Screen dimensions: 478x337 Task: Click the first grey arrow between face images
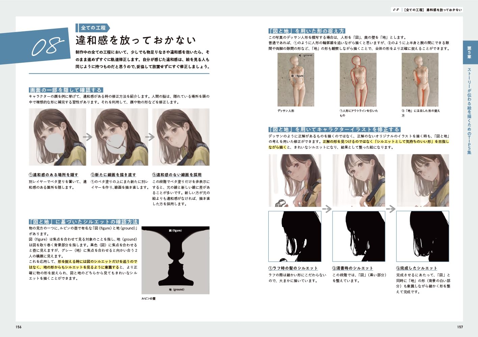88,137
